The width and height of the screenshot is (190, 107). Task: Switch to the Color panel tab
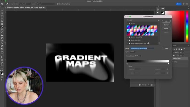[162, 9]
